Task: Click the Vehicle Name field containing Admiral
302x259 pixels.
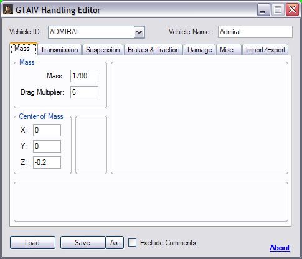Action: click(x=255, y=32)
